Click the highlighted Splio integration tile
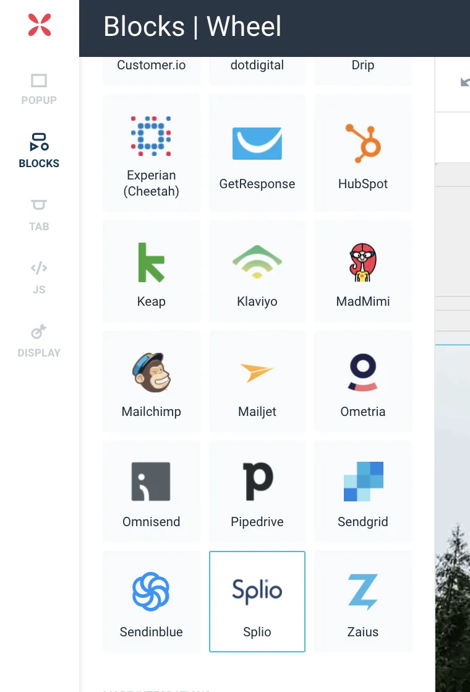 pyautogui.click(x=257, y=602)
